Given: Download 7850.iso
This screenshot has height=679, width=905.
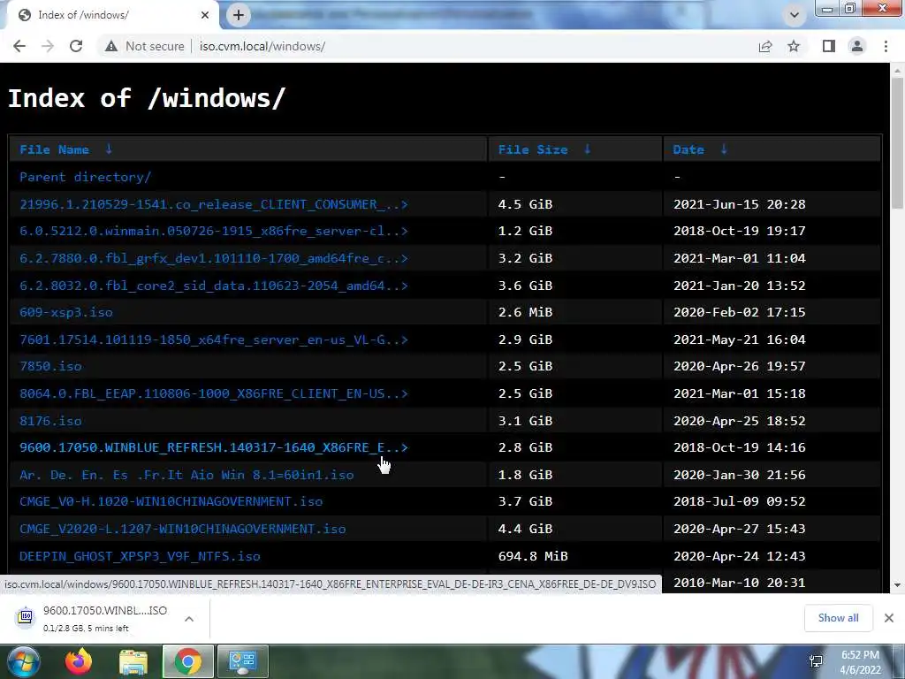Looking at the screenshot, I should point(50,366).
